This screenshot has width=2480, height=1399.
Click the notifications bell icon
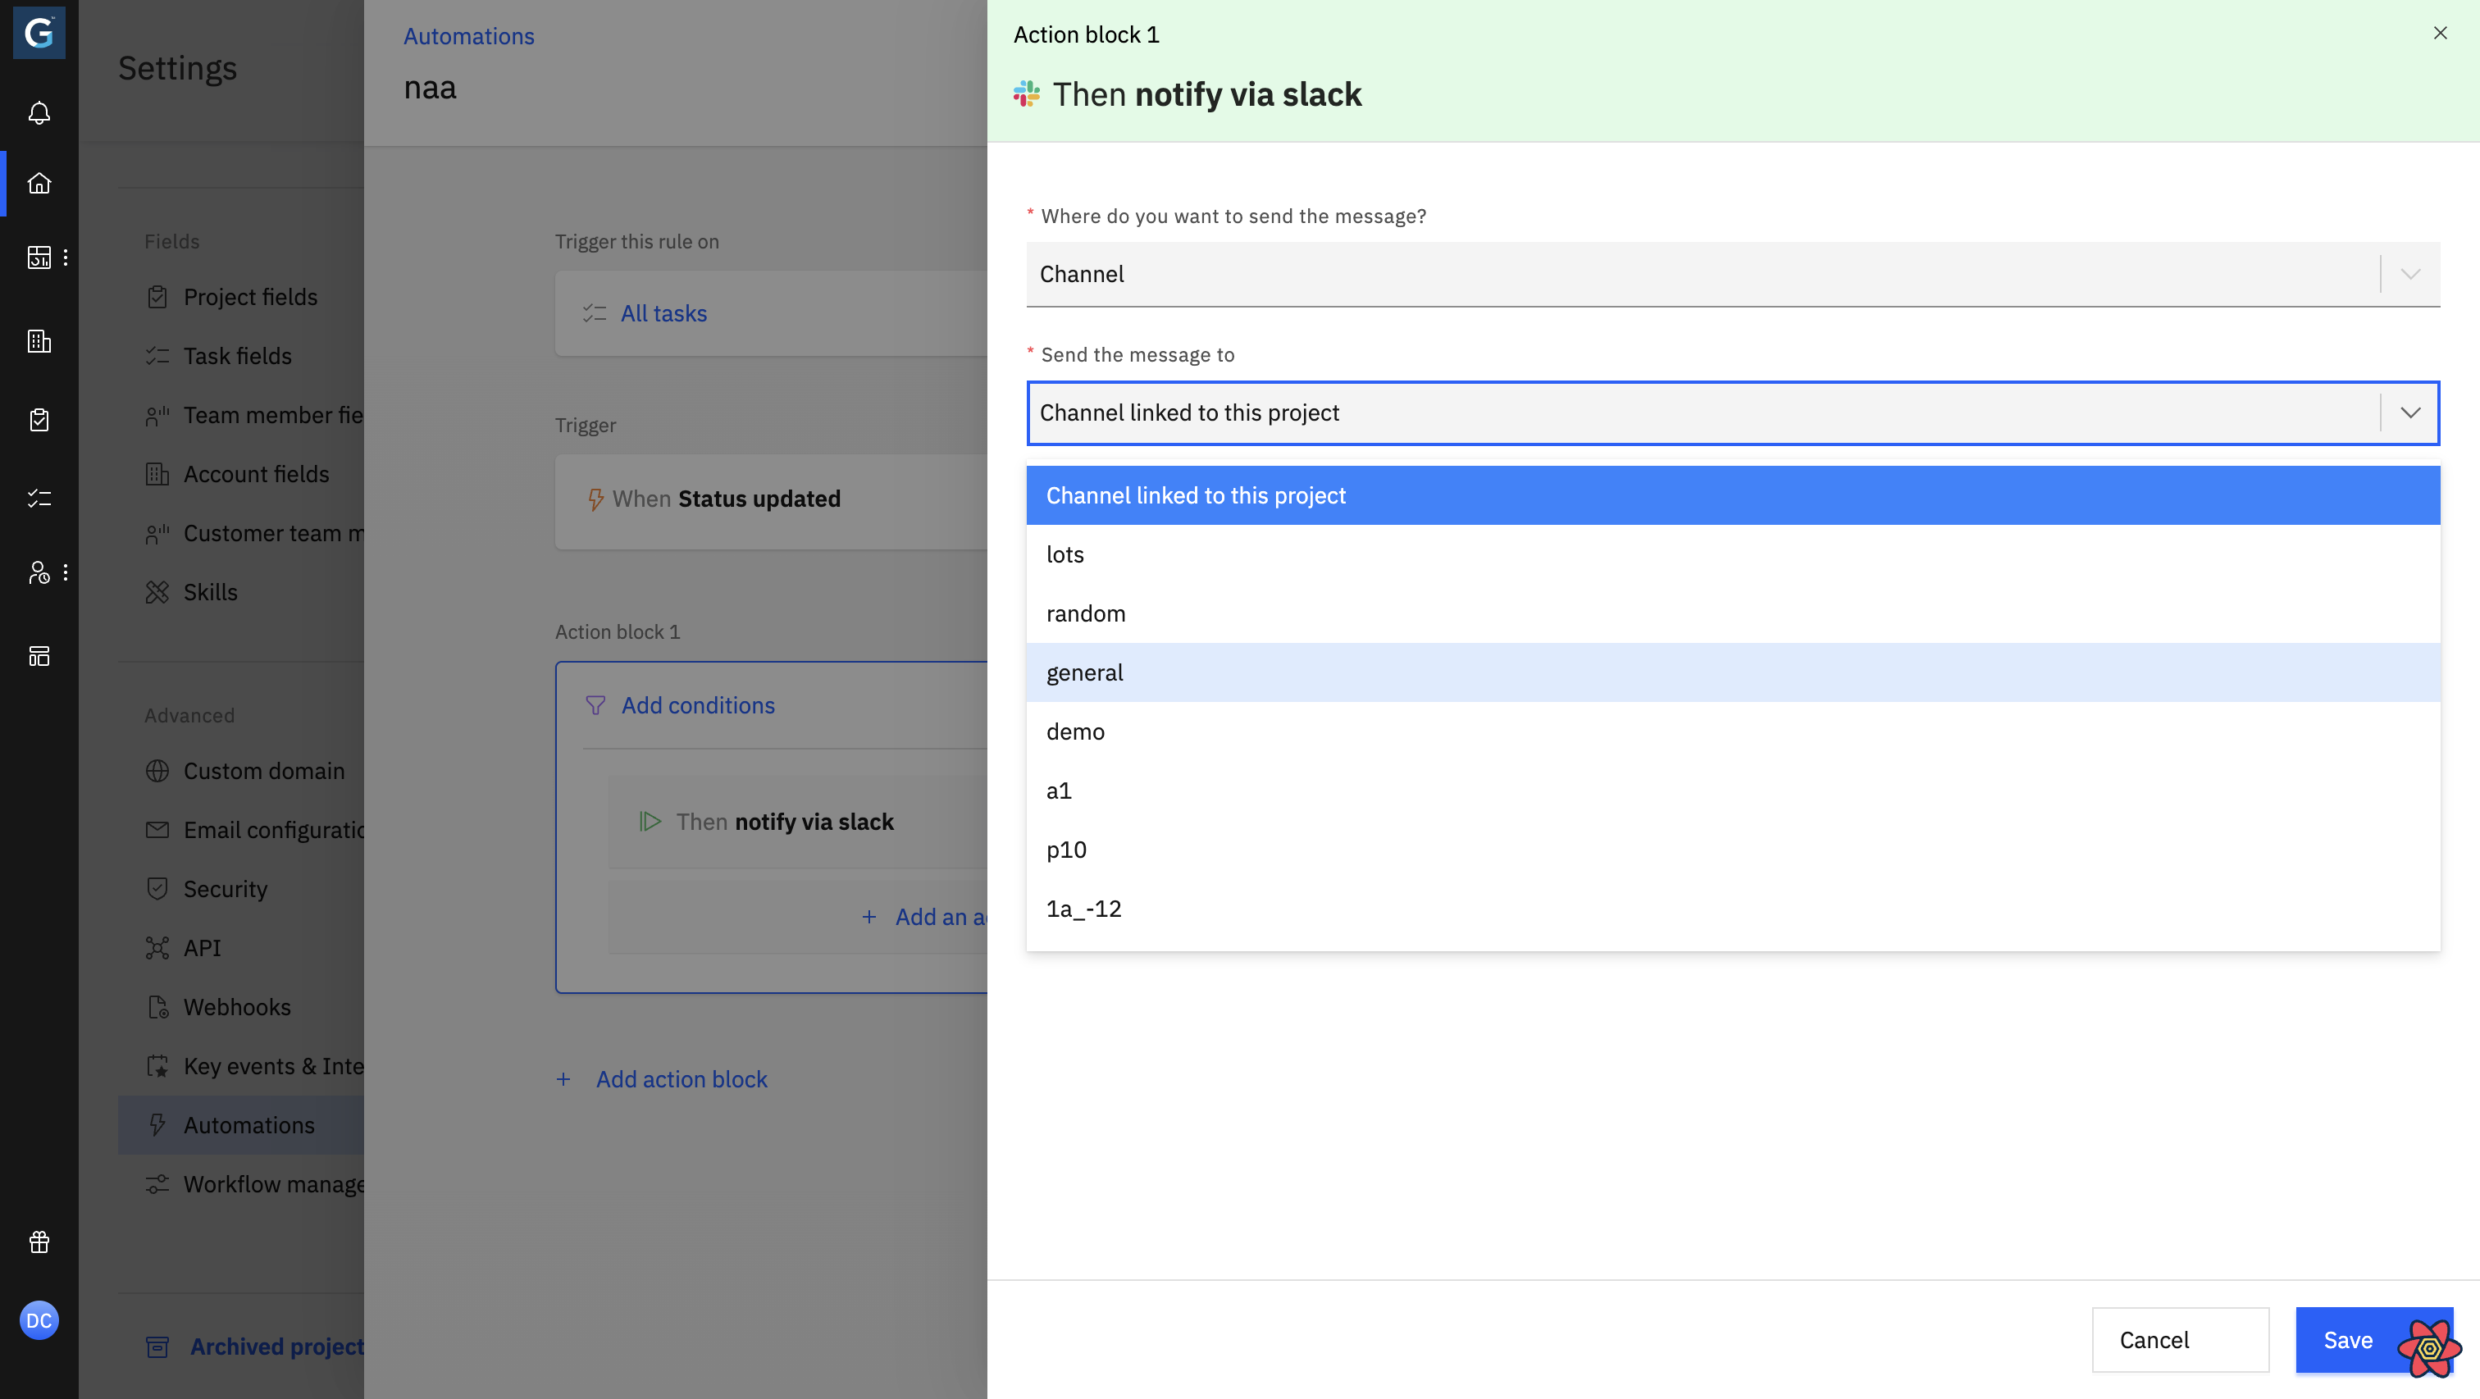coord(39,114)
